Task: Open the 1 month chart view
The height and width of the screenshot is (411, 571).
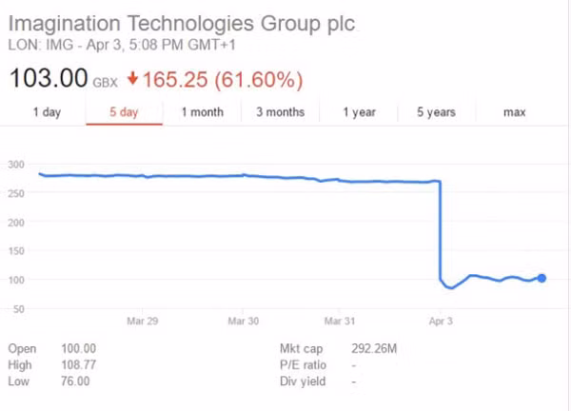Action: tap(202, 112)
